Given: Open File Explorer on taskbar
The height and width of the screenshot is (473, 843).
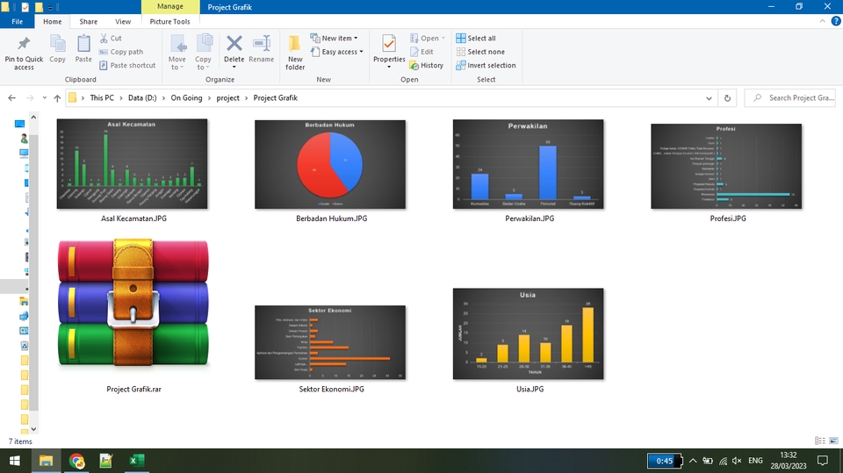Looking at the screenshot, I should coord(46,461).
